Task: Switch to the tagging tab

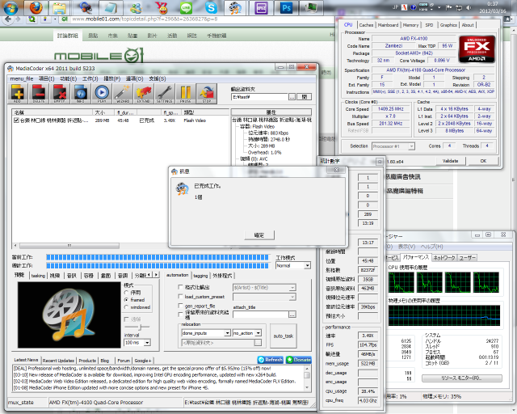Action: [x=200, y=276]
